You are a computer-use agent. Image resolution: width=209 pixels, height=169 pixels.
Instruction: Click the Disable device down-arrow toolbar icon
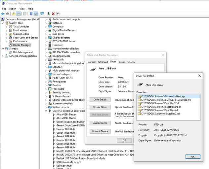pyautogui.click(x=58, y=14)
